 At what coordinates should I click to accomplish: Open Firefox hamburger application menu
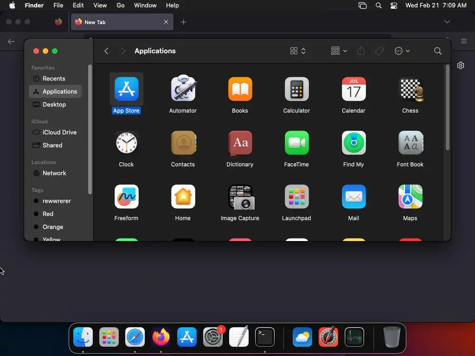[x=464, y=41]
